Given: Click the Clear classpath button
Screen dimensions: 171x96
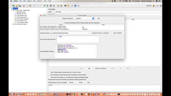Looking at the screenshot, I should pyautogui.click(x=88, y=82).
